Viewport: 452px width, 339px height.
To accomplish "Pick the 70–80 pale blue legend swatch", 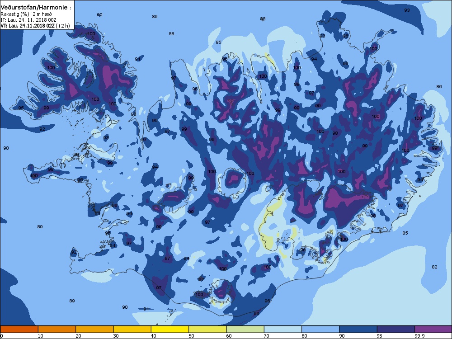I will click(283, 329).
